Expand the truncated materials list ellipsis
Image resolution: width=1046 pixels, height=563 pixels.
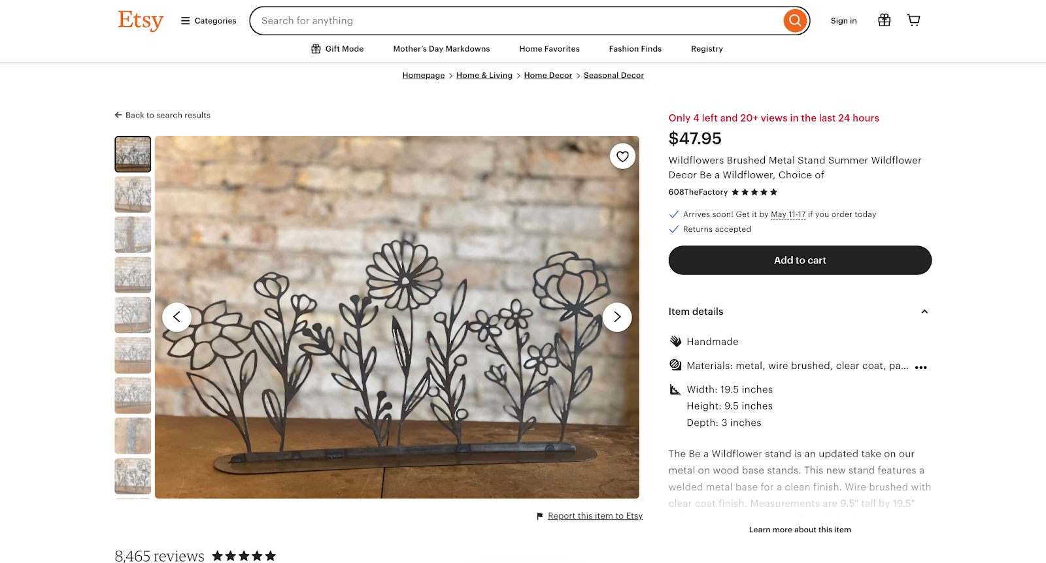pos(921,367)
